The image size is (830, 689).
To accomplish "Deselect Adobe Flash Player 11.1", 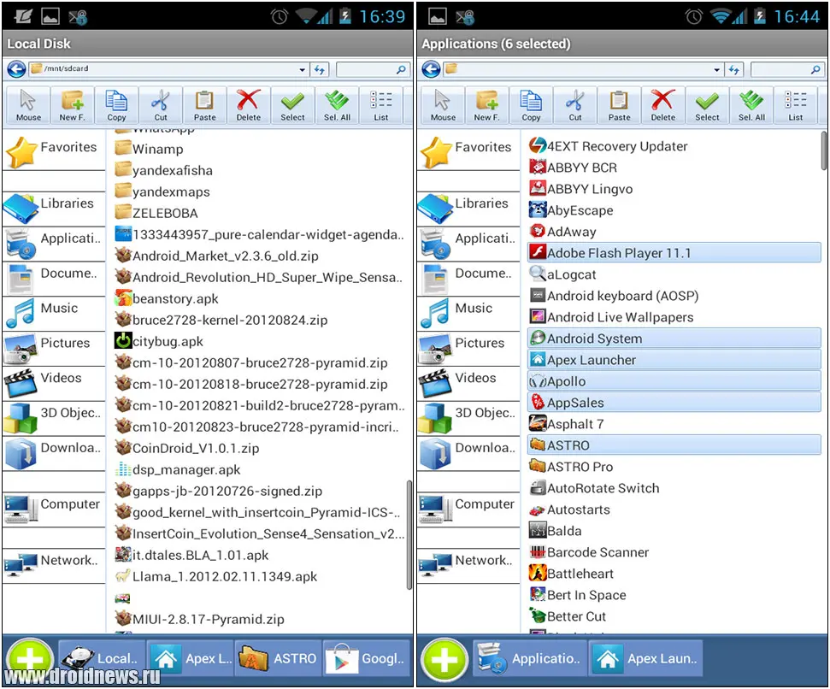I will [674, 252].
